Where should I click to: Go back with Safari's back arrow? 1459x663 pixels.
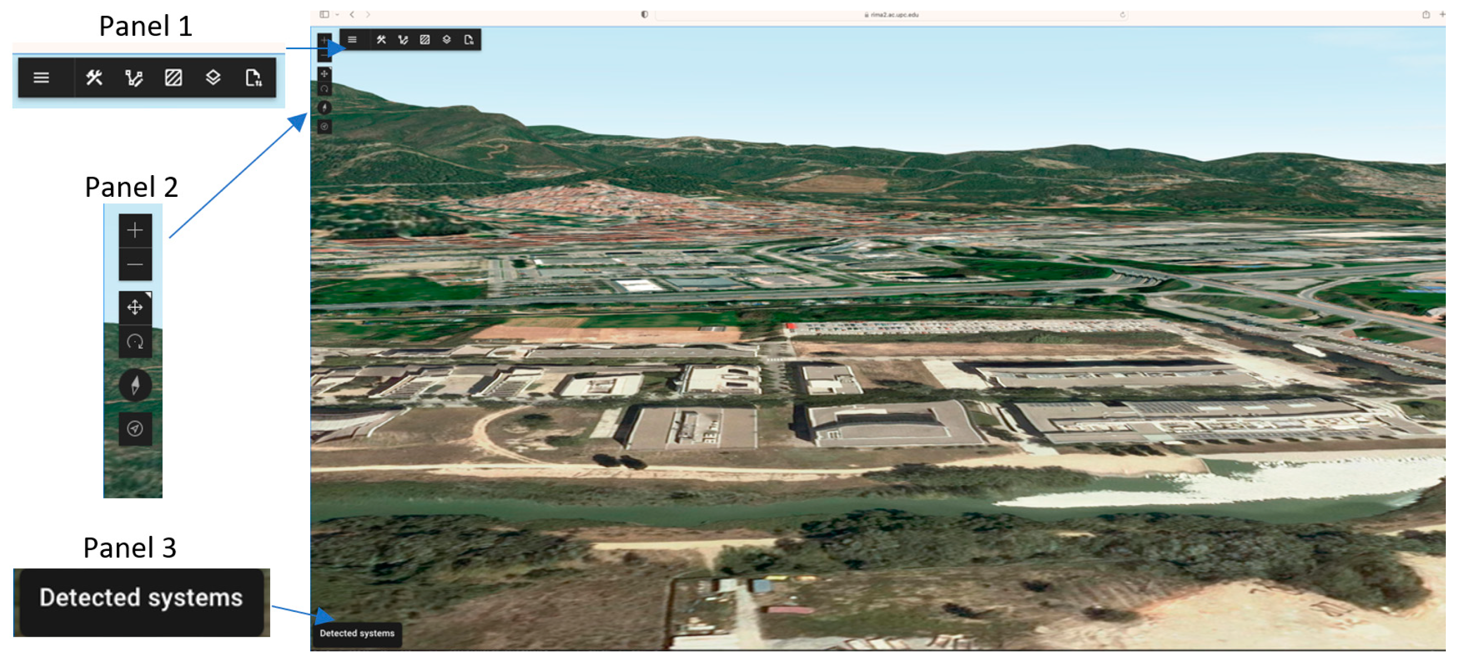click(x=352, y=15)
